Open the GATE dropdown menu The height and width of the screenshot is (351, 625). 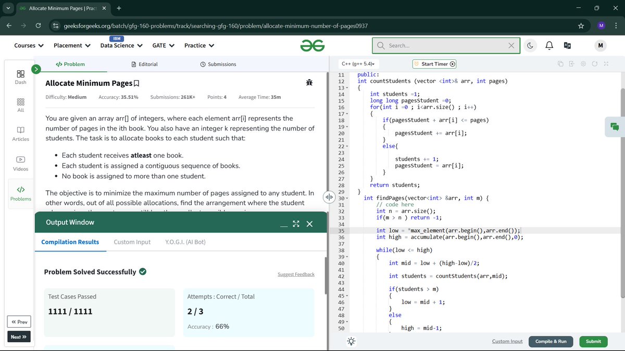coord(163,46)
